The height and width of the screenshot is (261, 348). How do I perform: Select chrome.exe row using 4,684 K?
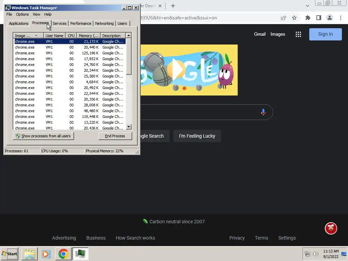70,82
